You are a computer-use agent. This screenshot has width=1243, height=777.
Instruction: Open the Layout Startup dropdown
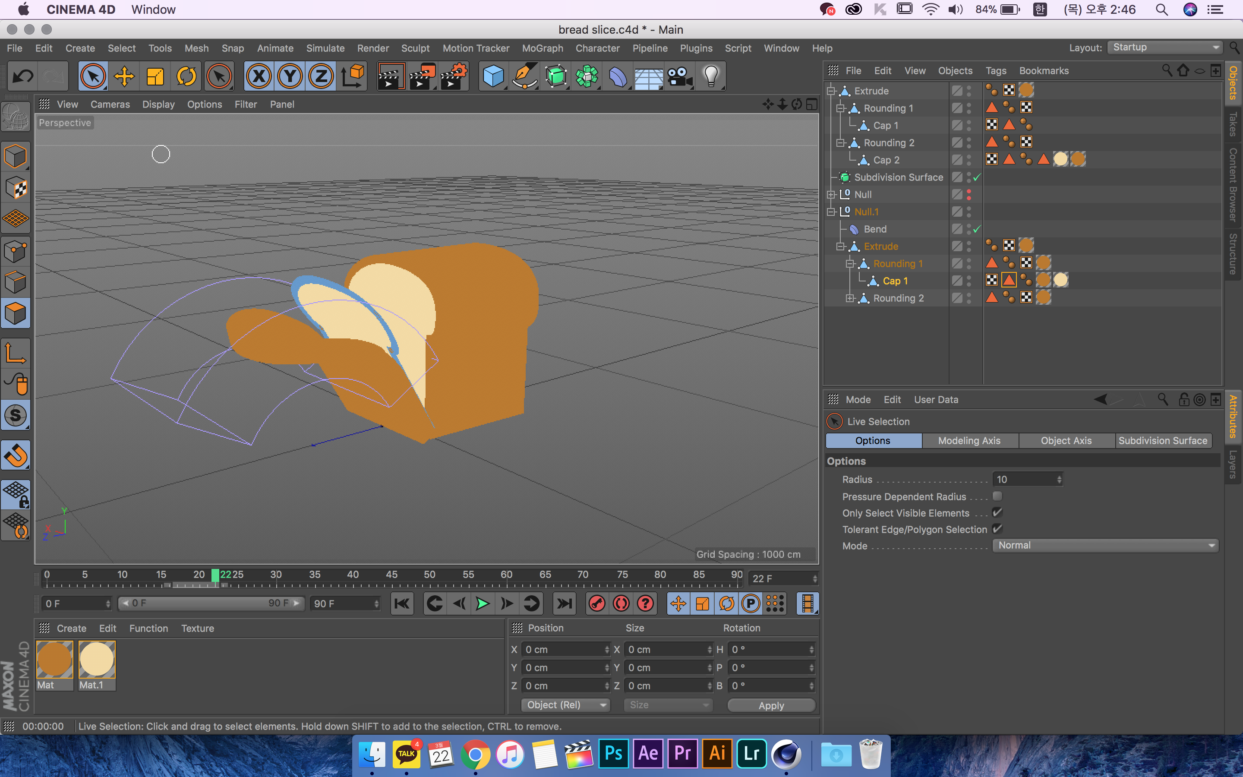point(1165,47)
